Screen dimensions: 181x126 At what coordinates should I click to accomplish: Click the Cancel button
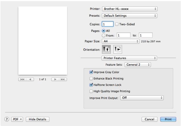149,119
